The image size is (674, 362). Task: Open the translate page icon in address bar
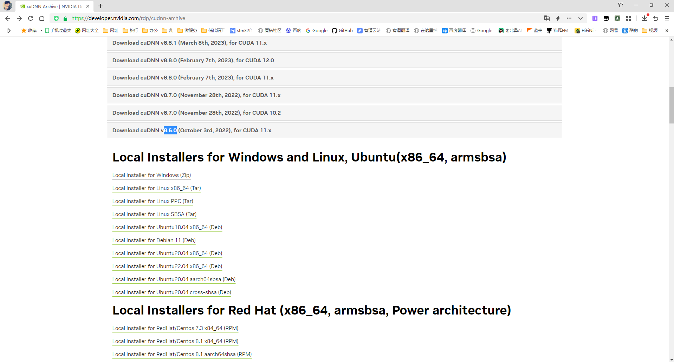[x=546, y=18]
